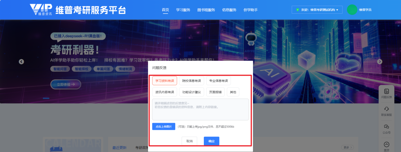Image resolution: width=401 pixels, height=152 pixels.
Task: Click the feedback description text area
Action: (200, 109)
